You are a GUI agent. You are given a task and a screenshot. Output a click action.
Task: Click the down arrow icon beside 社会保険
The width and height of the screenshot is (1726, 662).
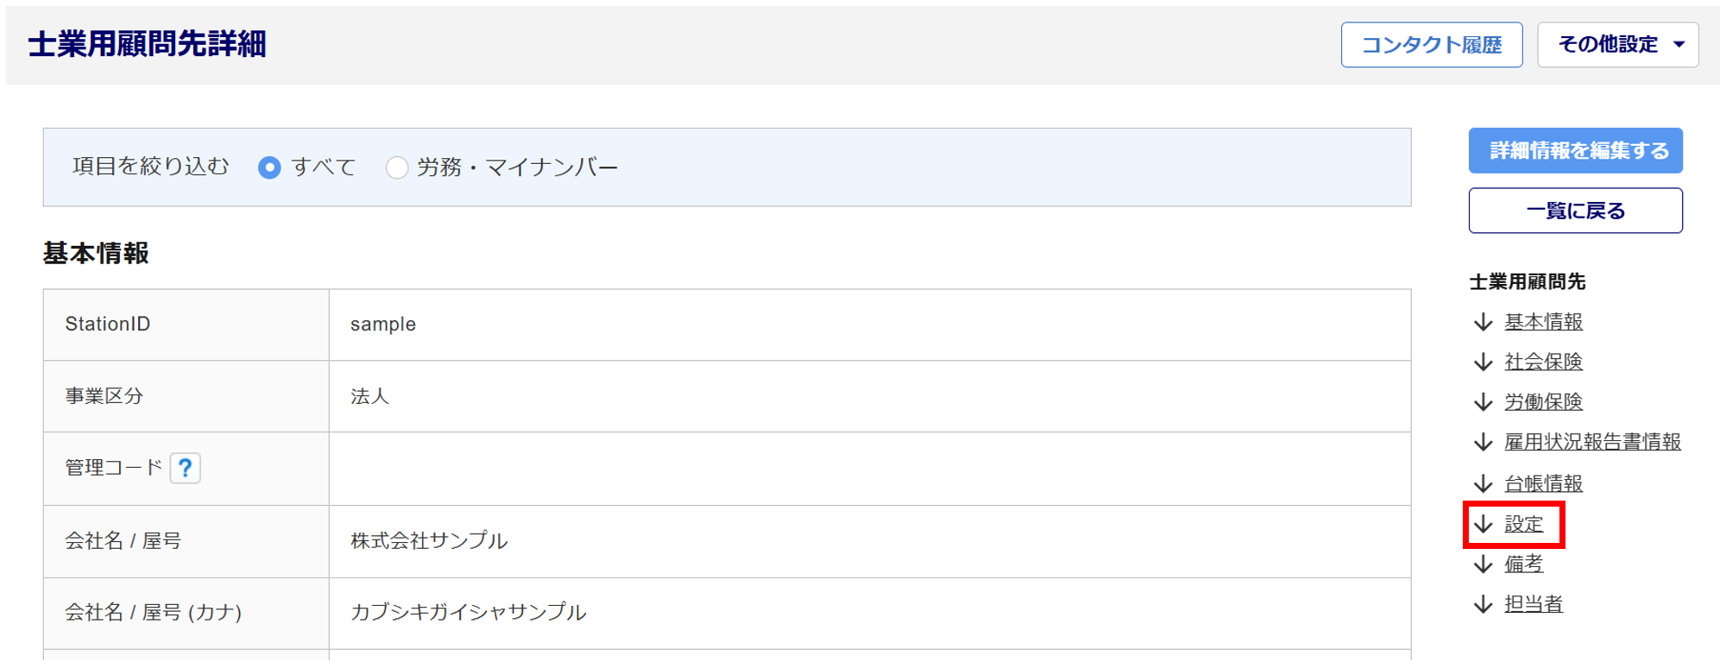click(1483, 362)
